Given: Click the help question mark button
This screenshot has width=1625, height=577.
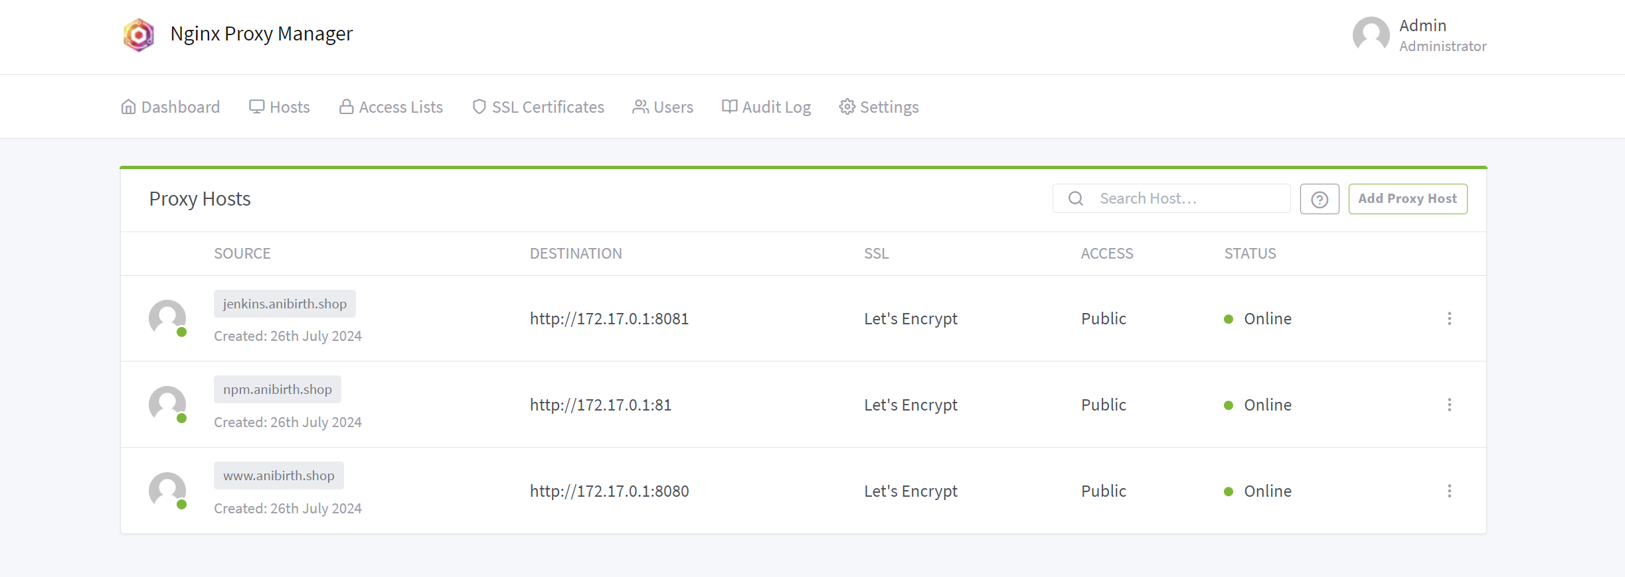Looking at the screenshot, I should coord(1320,199).
